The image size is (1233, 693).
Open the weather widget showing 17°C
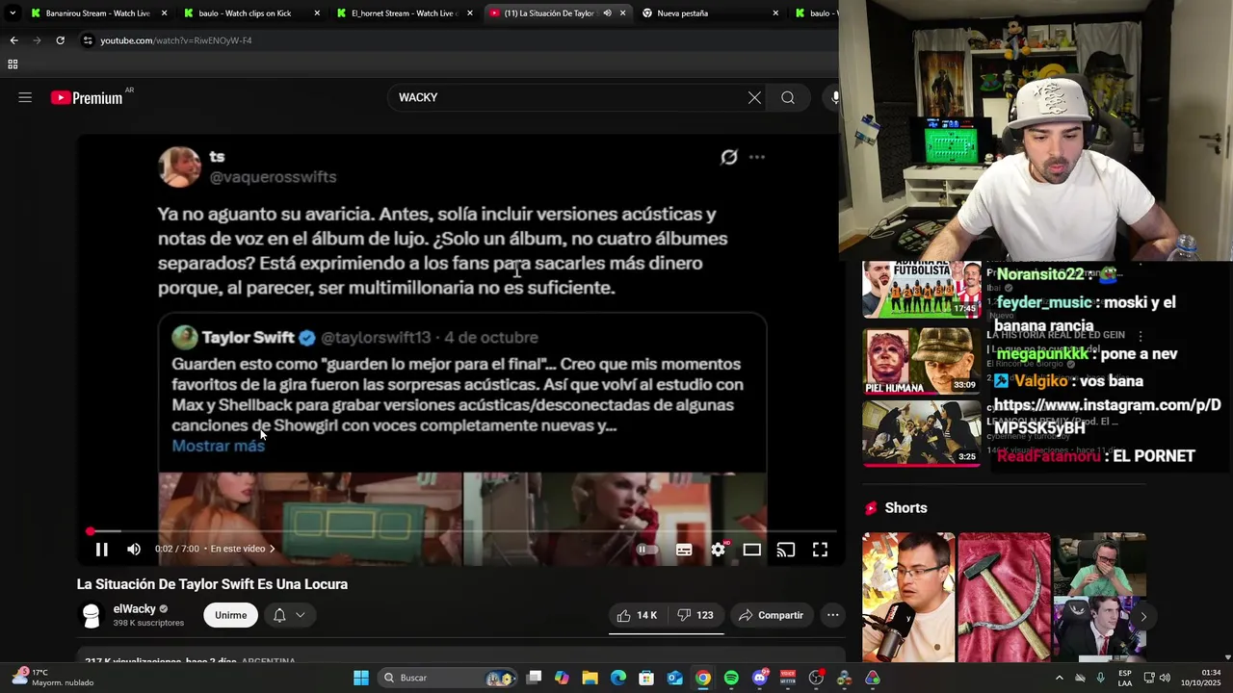coord(53,678)
